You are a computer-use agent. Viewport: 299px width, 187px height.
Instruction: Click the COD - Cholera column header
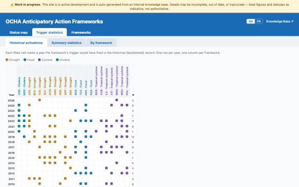pos(19,86)
